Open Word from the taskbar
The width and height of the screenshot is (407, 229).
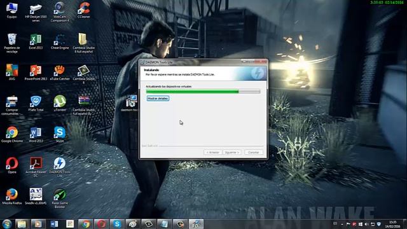point(53,224)
